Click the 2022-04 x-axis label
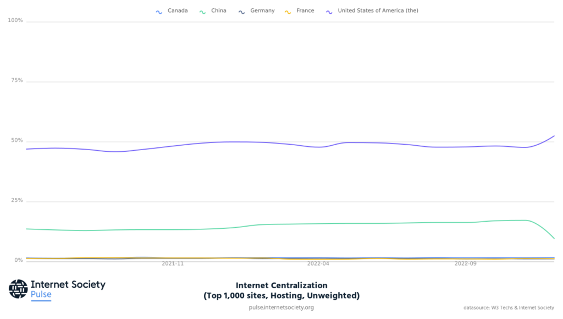The image size is (563, 319). pos(318,264)
